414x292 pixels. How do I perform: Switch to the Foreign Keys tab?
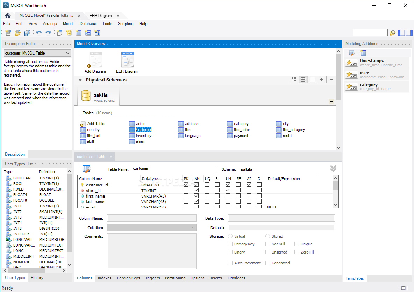coord(129,278)
